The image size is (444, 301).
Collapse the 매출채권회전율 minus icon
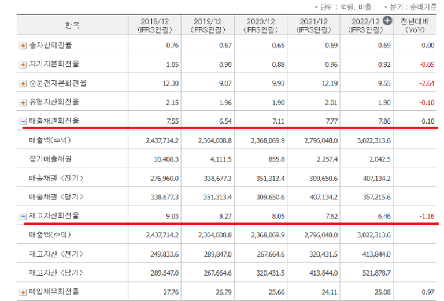click(x=23, y=121)
